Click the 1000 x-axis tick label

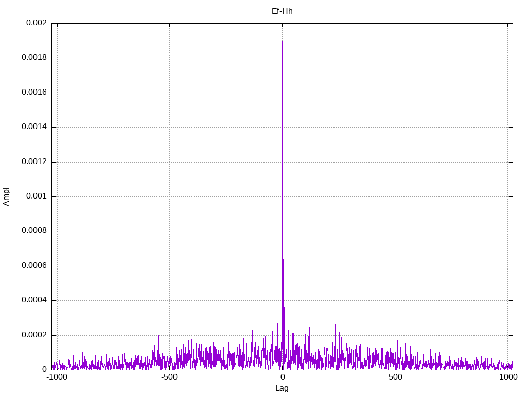[508, 377]
